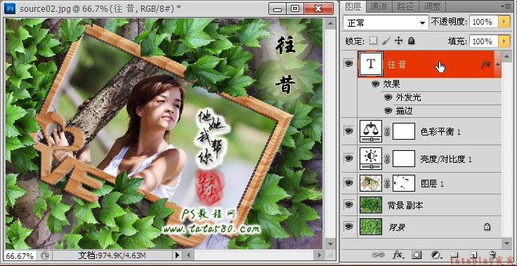Enable lock transparent pixels

(x=373, y=41)
